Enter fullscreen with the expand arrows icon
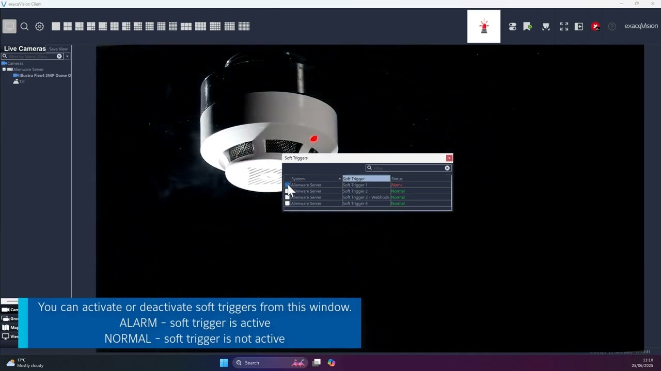This screenshot has height=371, width=661. [x=564, y=26]
